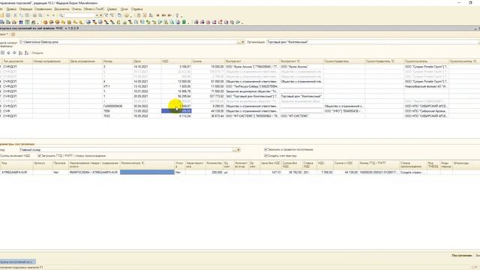
Task: Click the quantity cell 250,000
Action: coord(214,172)
